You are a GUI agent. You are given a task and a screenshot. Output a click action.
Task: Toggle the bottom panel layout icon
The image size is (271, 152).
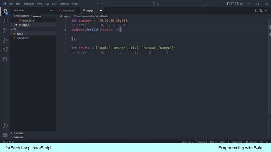[232, 4]
